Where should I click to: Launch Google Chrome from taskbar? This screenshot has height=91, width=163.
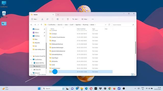(110, 88)
